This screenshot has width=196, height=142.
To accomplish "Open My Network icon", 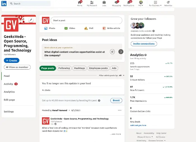I will point(92,4).
